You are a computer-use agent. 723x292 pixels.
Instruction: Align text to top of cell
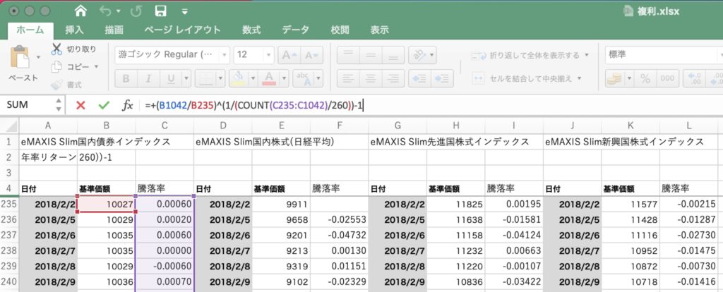[x=348, y=55]
